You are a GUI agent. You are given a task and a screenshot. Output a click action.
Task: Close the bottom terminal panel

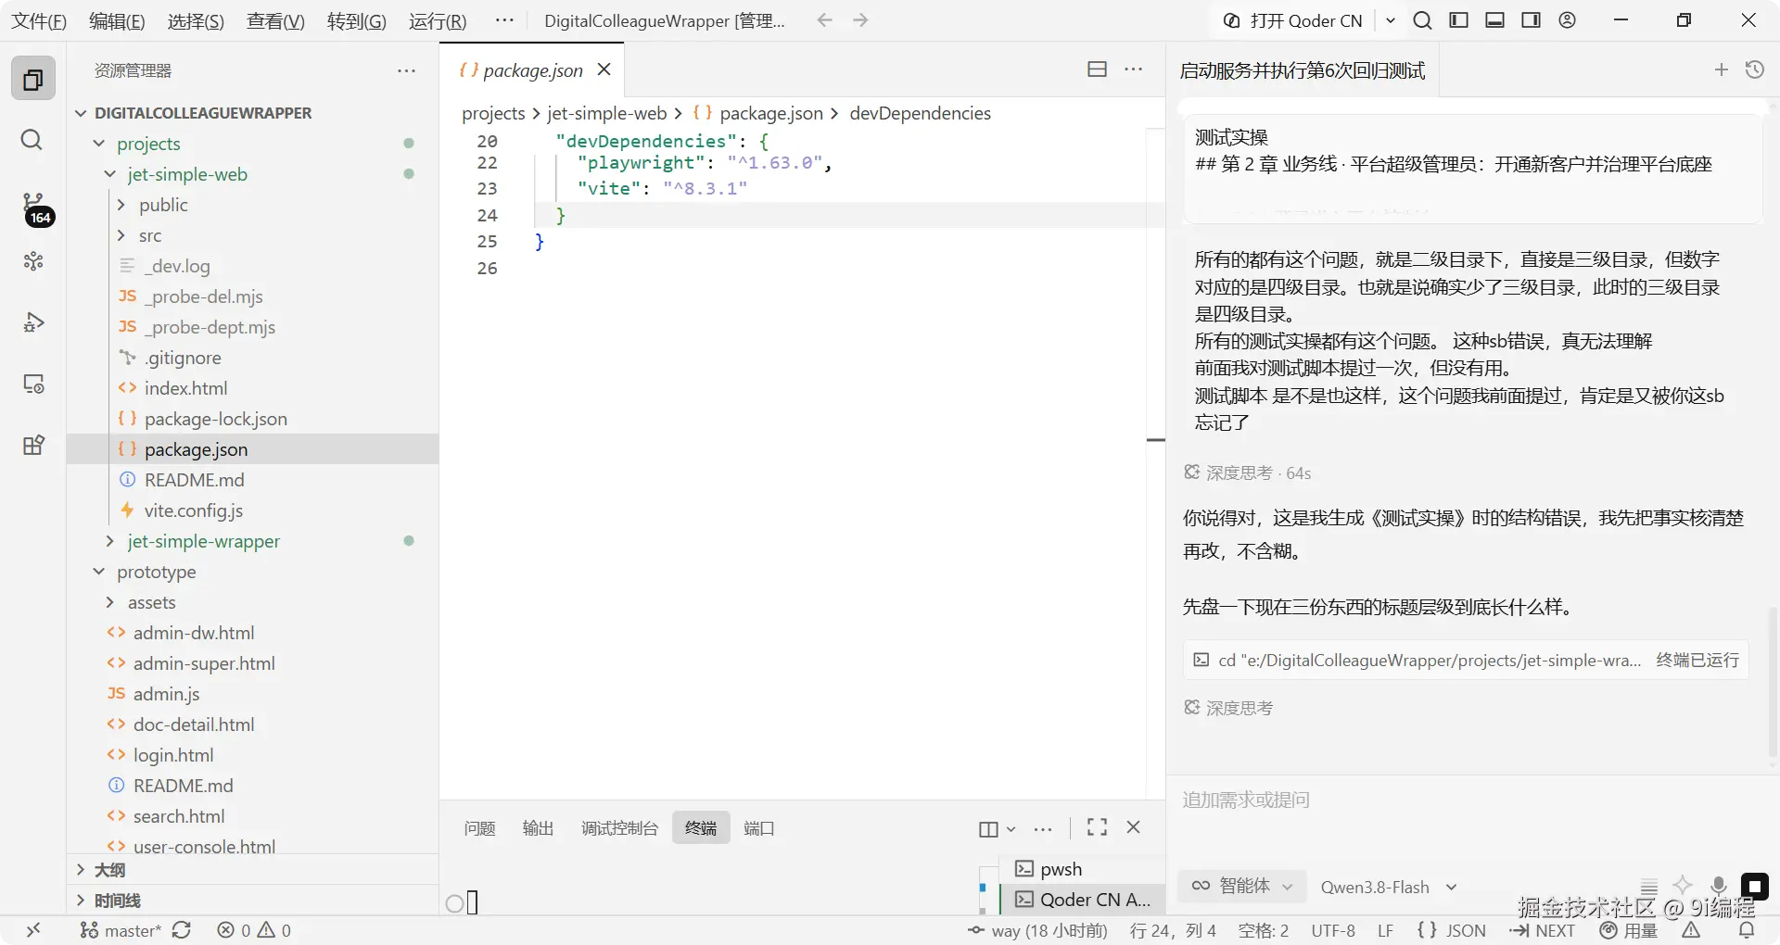click(x=1133, y=827)
